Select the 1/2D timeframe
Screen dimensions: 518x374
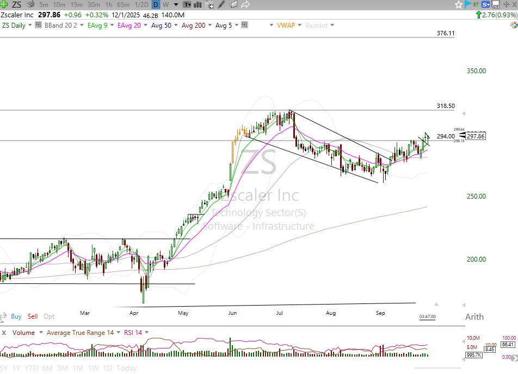coord(141,4)
